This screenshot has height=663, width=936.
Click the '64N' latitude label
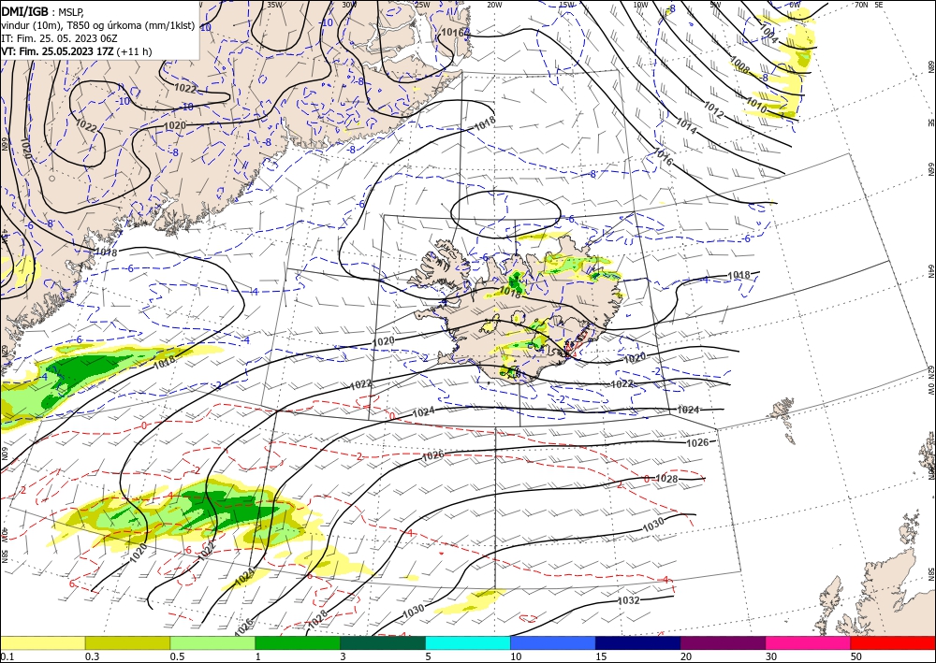click(930, 270)
